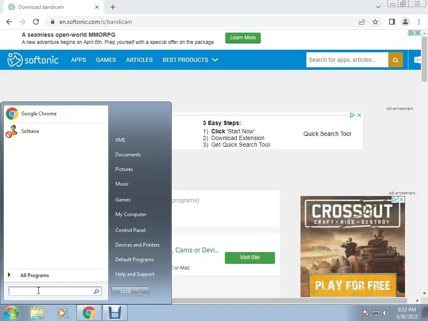Open the tab search chevron

tap(378, 7)
